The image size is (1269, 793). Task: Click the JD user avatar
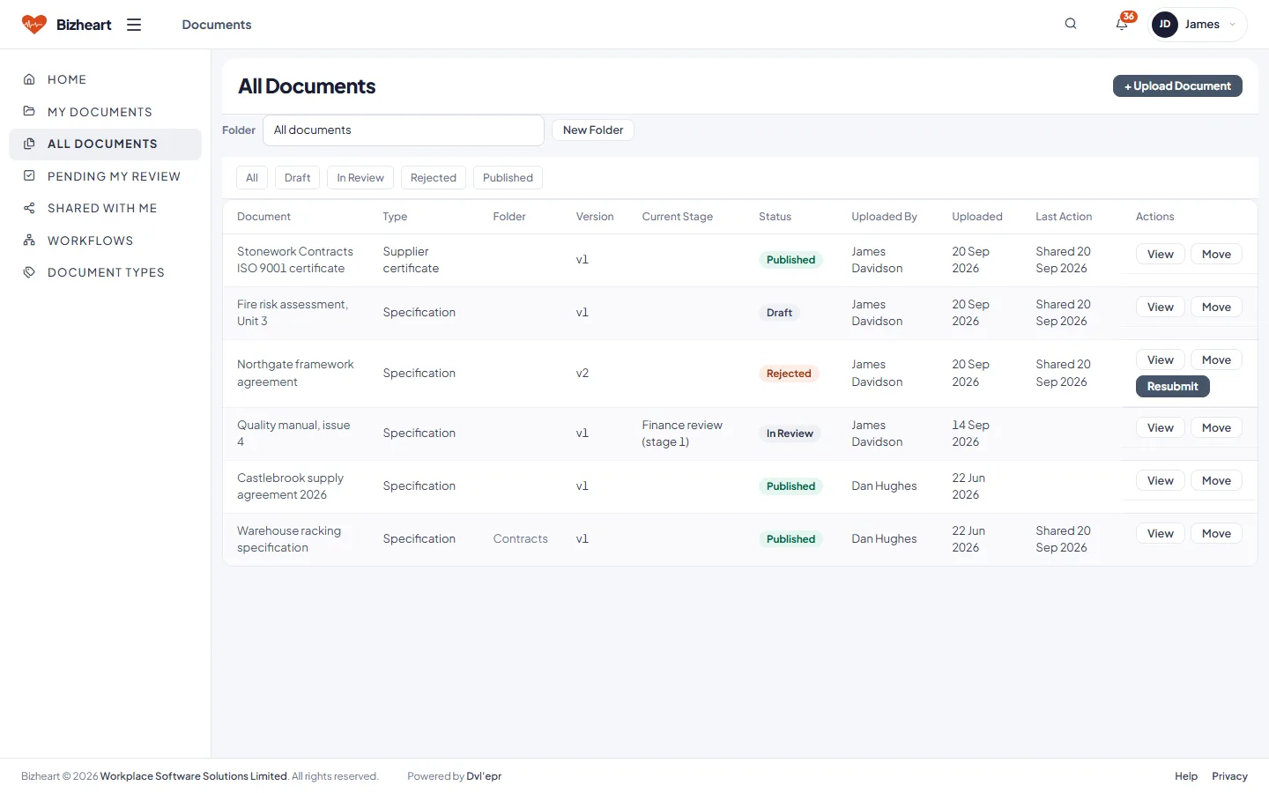click(x=1165, y=25)
